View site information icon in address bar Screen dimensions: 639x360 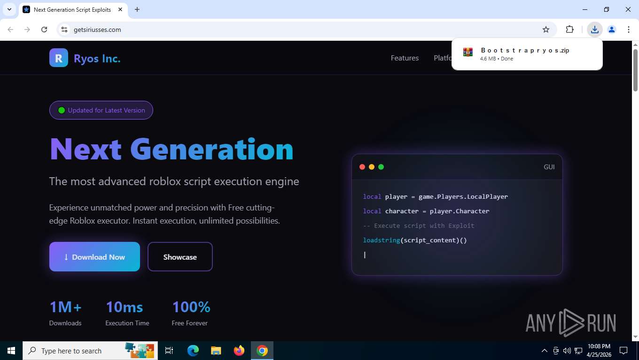click(64, 30)
